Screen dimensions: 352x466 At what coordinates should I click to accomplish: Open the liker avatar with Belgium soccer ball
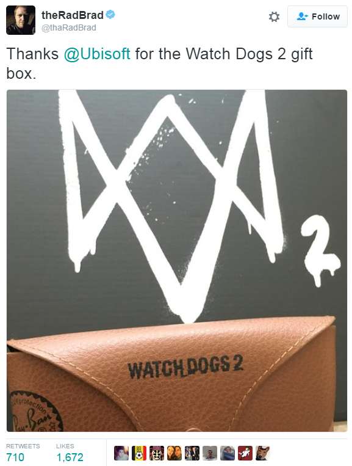(139, 453)
